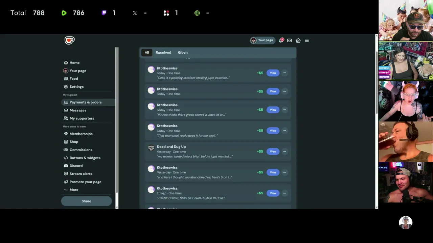Open more options for the "Cecil is a phuqing" payment
This screenshot has width=433, height=243.
[x=284, y=73]
